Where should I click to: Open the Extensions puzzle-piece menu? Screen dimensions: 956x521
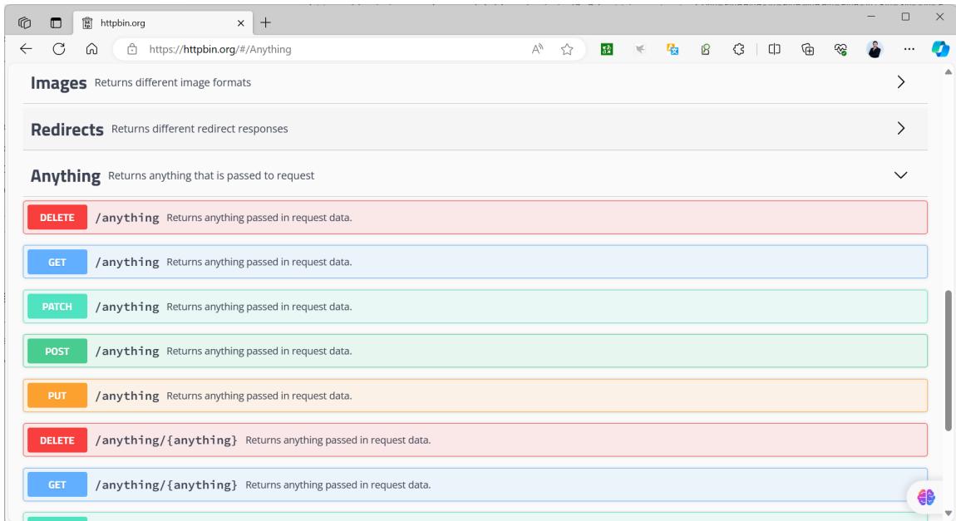pyautogui.click(x=738, y=49)
